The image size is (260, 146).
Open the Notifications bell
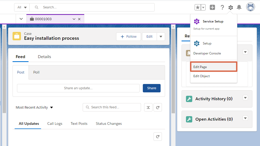pos(239,7)
